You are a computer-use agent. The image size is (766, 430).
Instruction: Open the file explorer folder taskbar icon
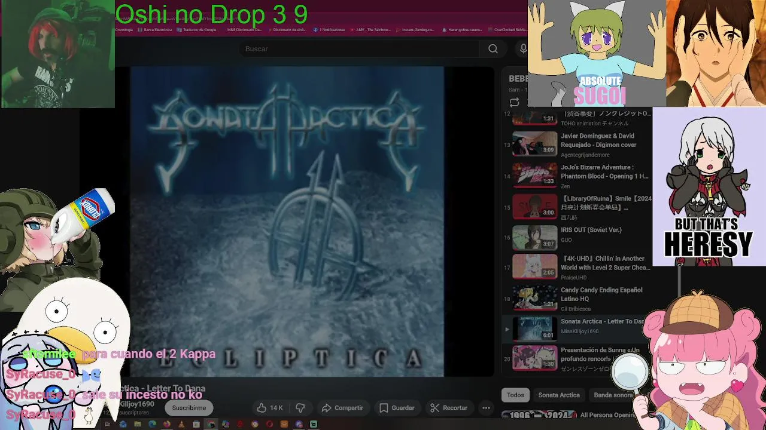(x=137, y=424)
